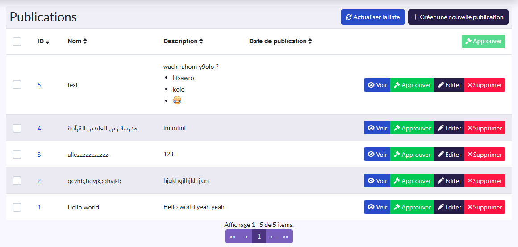The image size is (518, 247).
Task: Select page 1 in pagination
Action: point(259,236)
